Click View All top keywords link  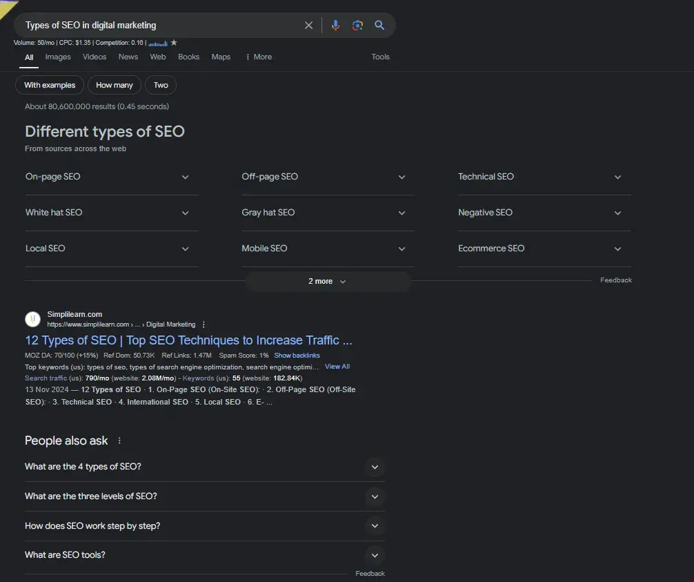tap(337, 367)
